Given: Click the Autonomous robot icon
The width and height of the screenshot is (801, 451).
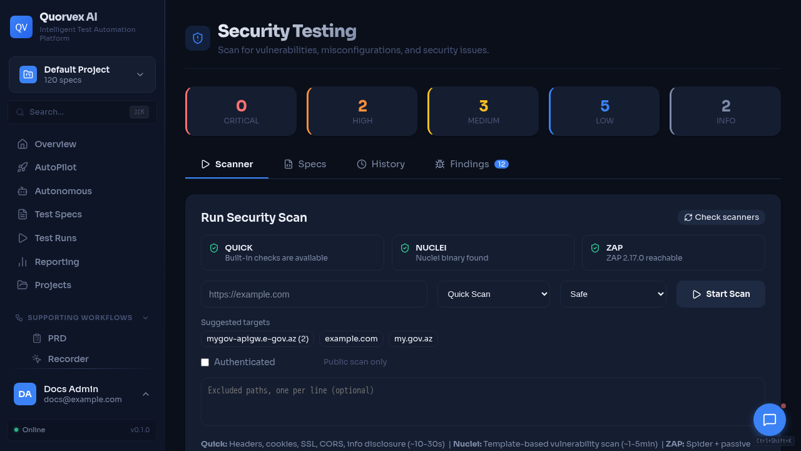Looking at the screenshot, I should tap(23, 191).
